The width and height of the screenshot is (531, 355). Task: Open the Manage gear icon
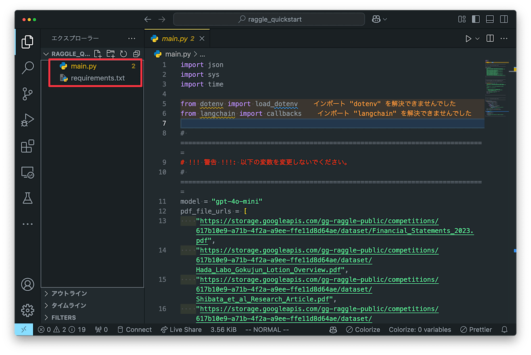[x=27, y=310]
